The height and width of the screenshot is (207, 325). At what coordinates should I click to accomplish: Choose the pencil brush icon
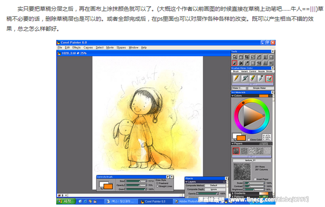236,78
